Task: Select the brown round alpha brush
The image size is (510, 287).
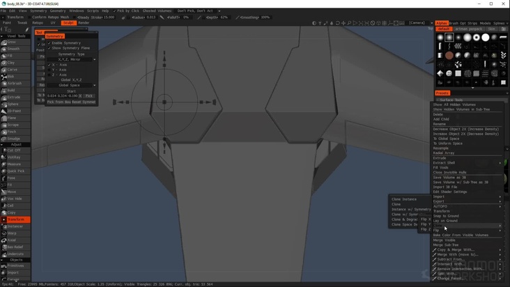Action: click(x=449, y=56)
